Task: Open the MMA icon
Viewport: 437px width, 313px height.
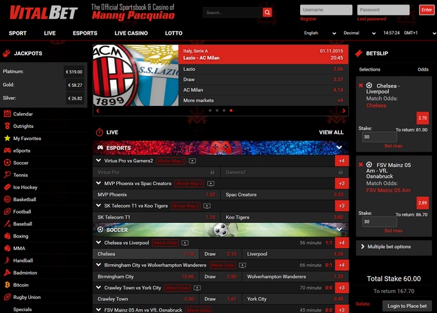Action: [7, 248]
